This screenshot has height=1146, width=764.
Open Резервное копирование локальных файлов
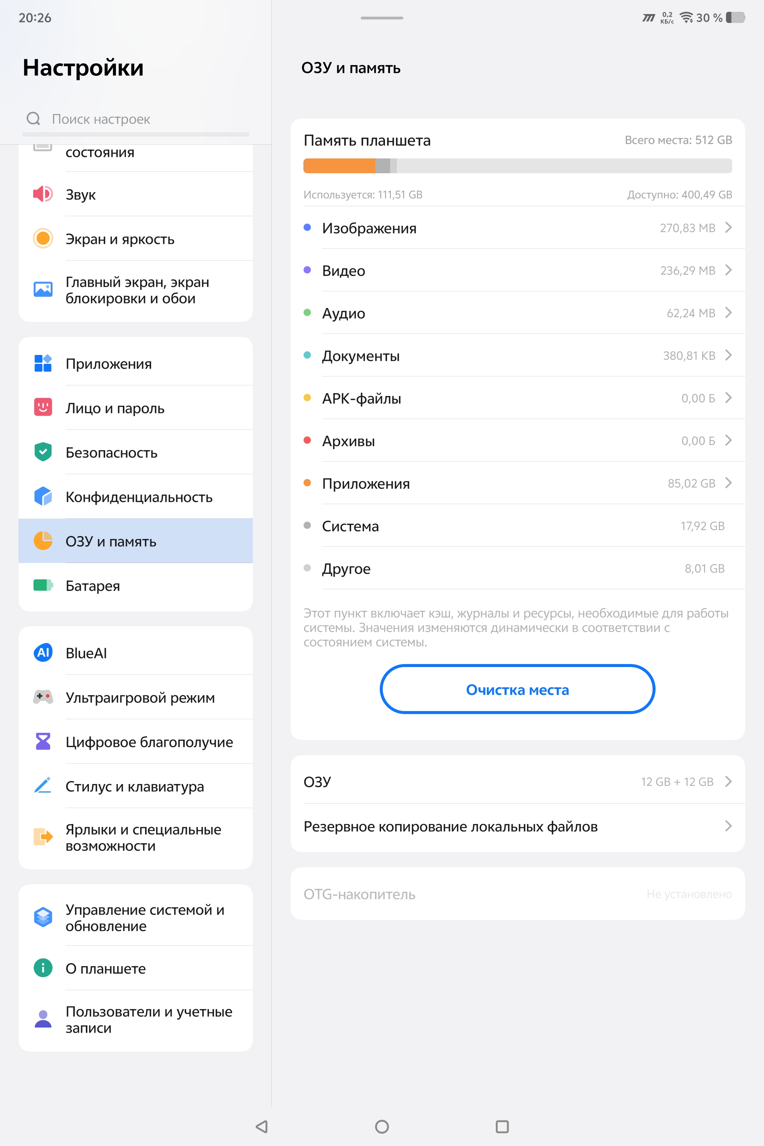[x=517, y=826]
